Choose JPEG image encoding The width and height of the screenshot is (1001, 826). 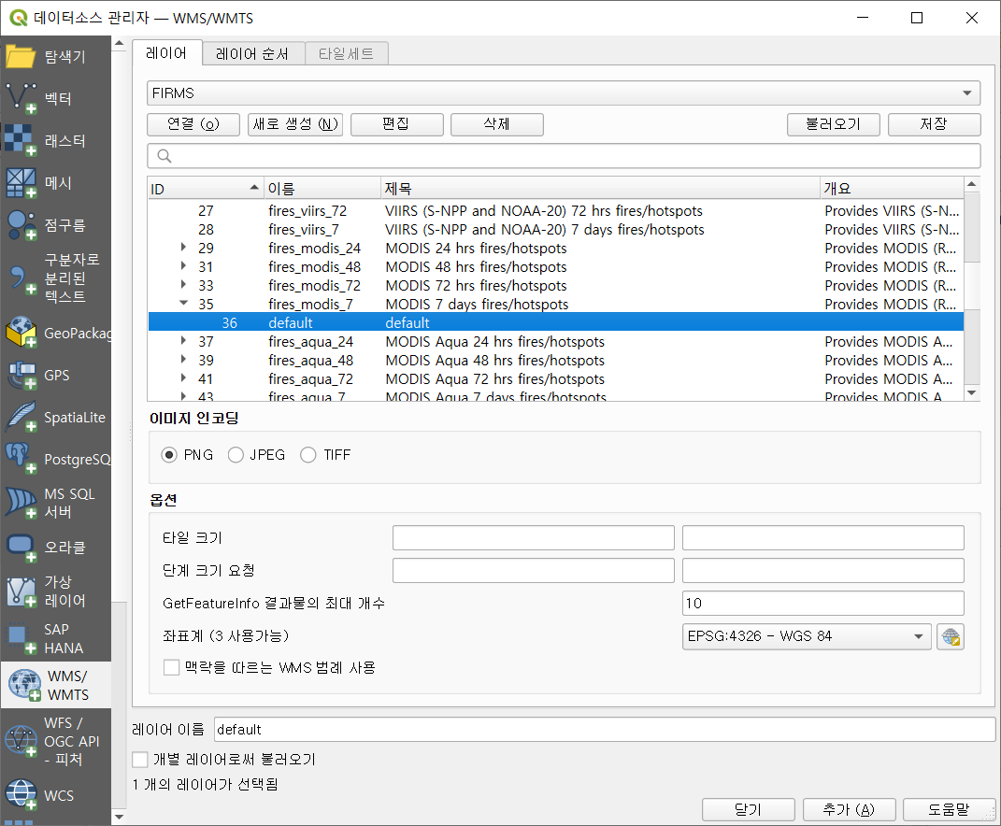point(236,454)
